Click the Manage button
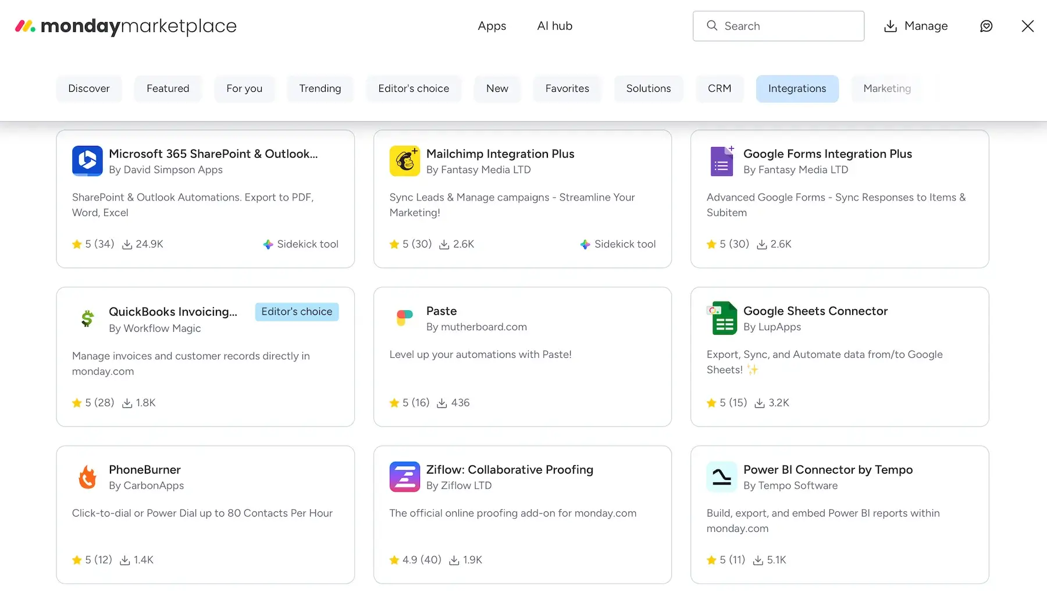This screenshot has width=1047, height=591. 916,26
